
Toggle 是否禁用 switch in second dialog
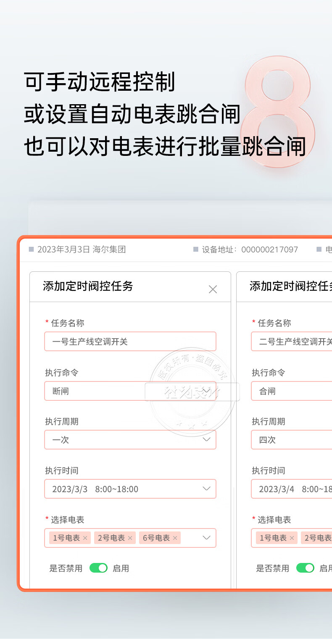[x=305, y=568]
